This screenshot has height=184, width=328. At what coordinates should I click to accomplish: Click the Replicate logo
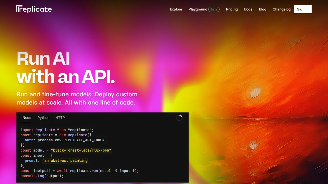(34, 9)
